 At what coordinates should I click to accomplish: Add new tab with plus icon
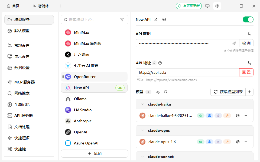[x=60, y=6]
